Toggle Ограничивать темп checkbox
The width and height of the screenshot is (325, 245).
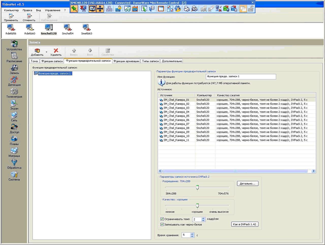coord(162,219)
